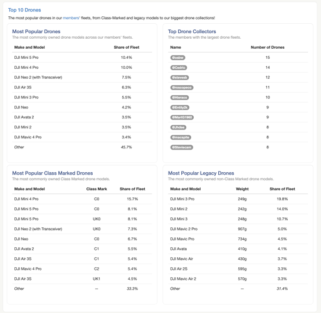Screen dimensions: 321x313
Task: Click the Name column header in collectors table
Action: pyautogui.click(x=176, y=48)
